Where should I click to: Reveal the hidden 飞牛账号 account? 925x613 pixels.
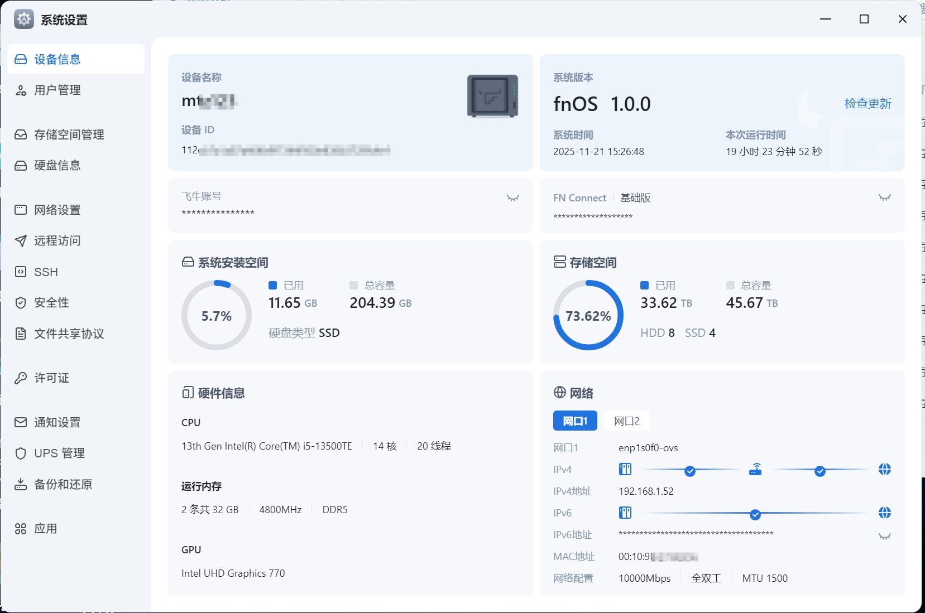512,198
